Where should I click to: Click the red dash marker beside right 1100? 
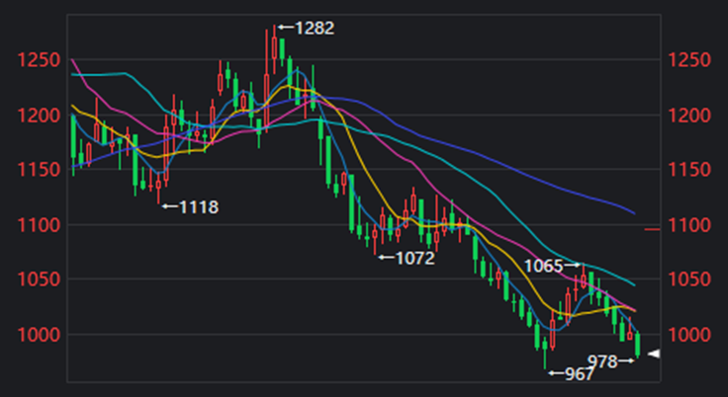point(652,229)
